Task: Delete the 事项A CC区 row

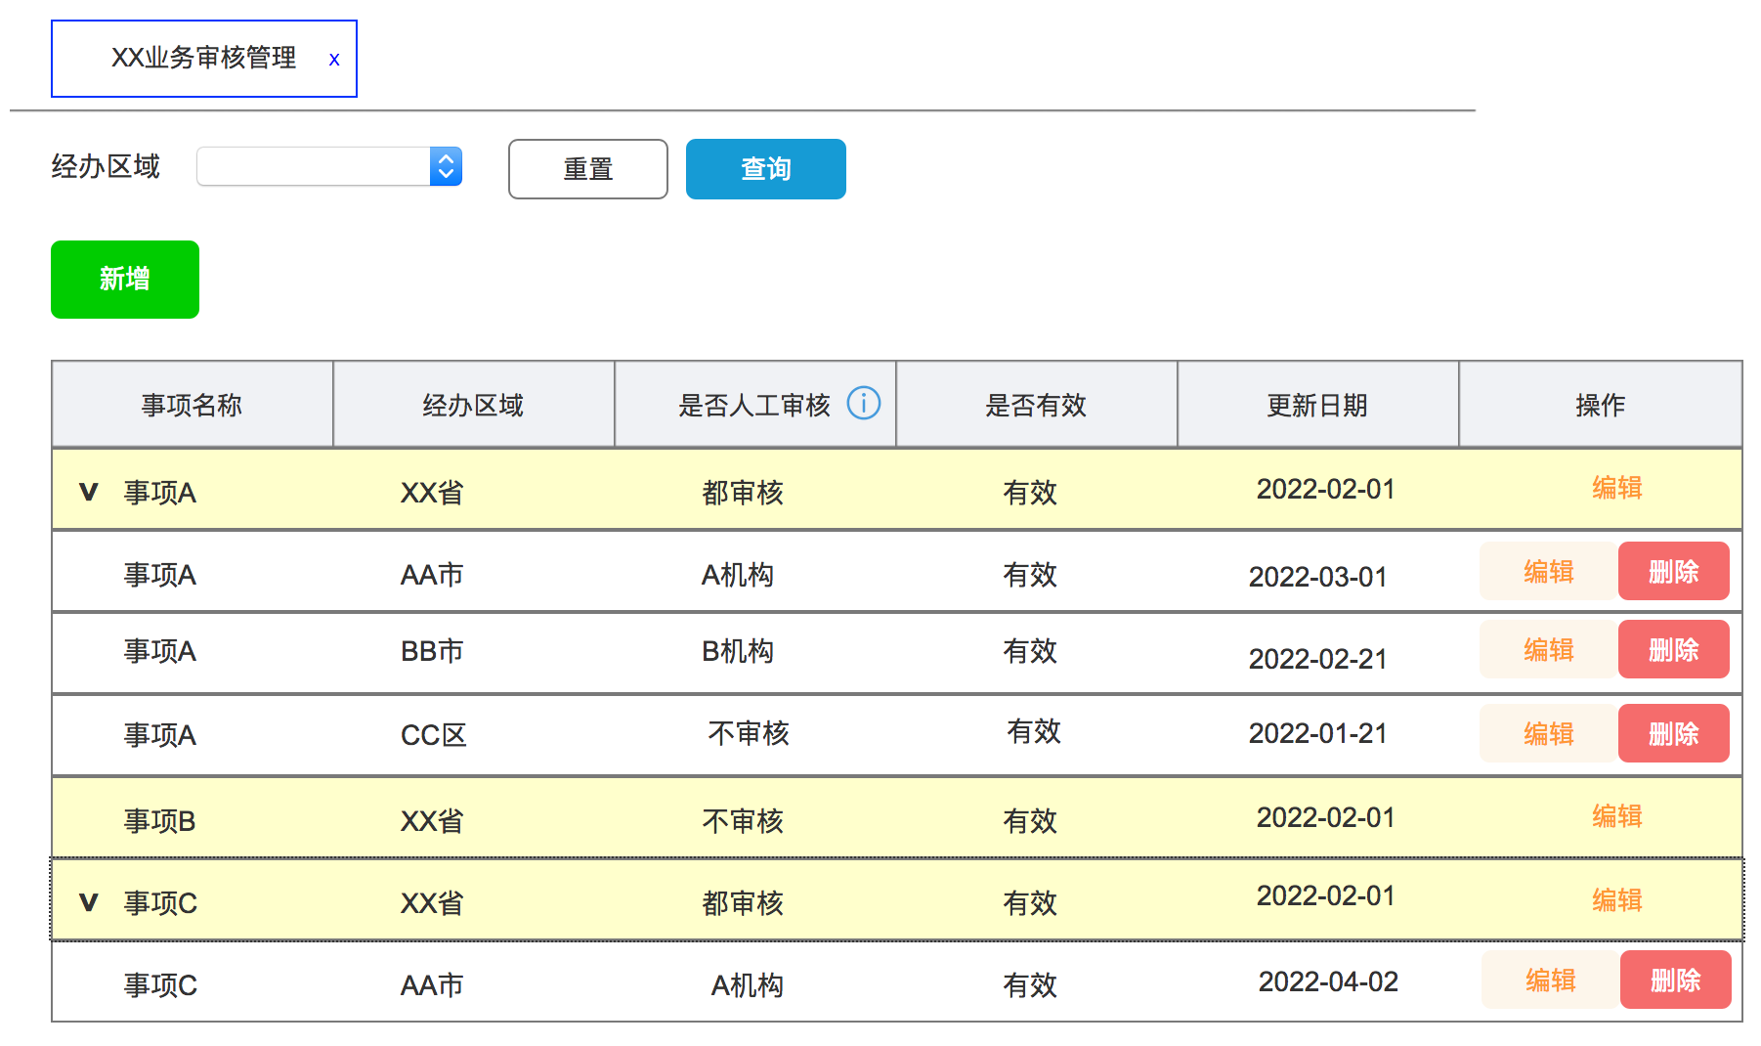Action: point(1674,733)
